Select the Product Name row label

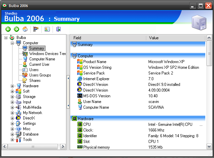[95, 62]
